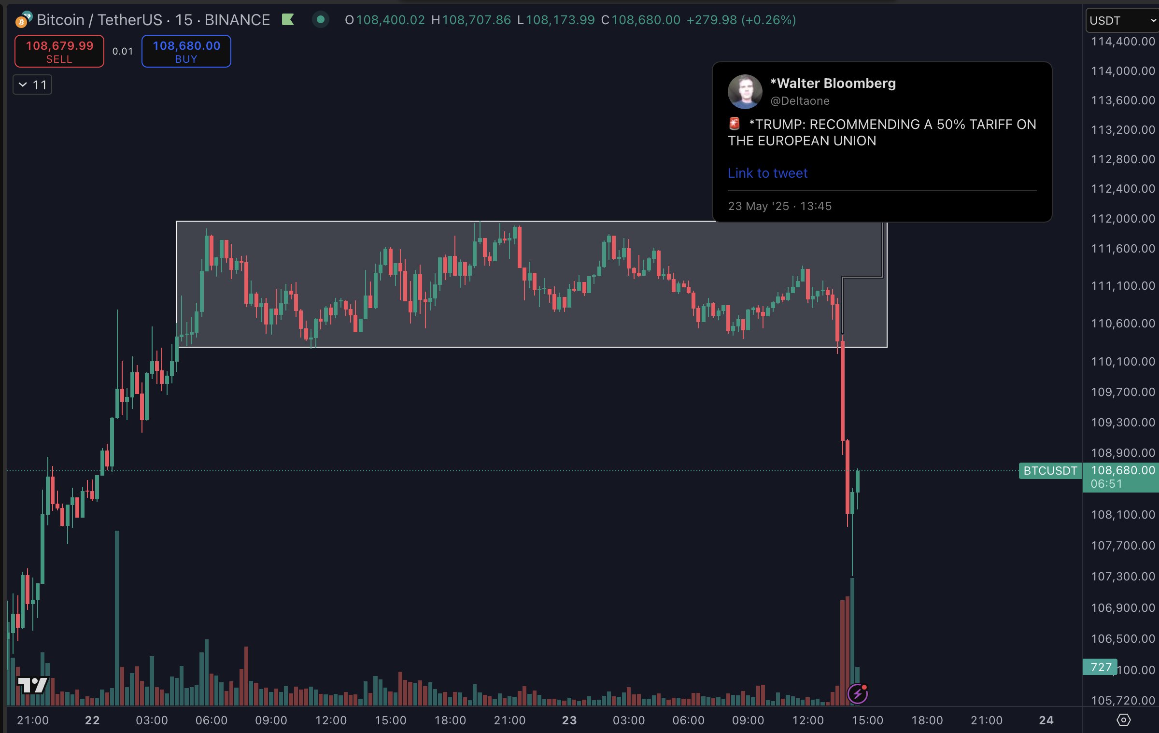Click the Bitcoin/Tether symbol logo icon

23,20
